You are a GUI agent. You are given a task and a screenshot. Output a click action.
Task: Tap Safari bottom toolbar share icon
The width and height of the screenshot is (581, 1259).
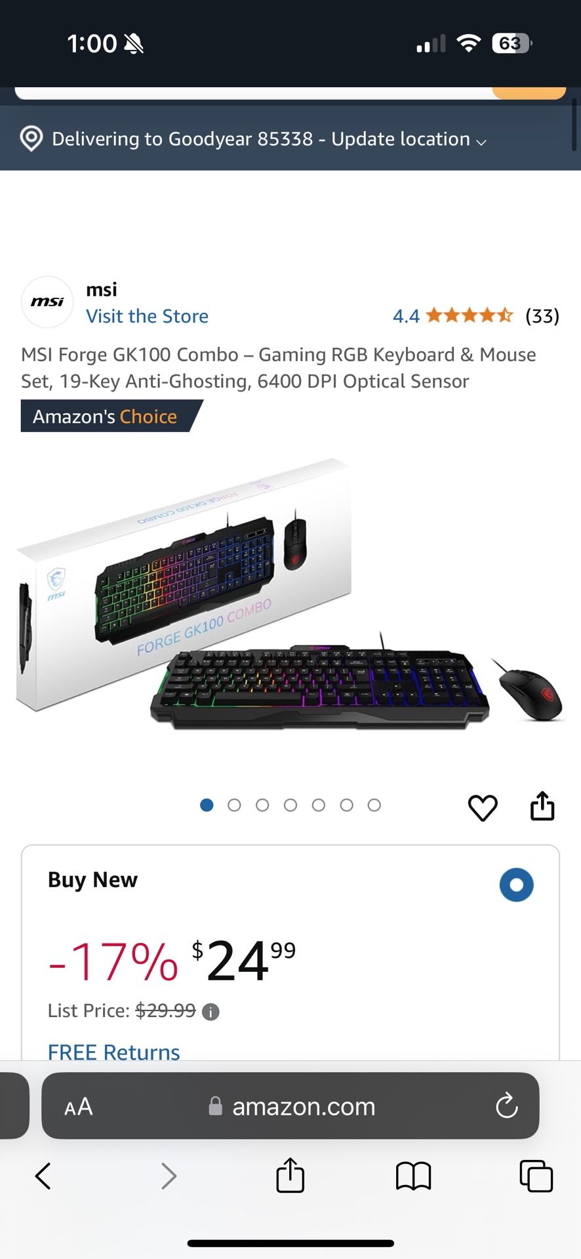click(290, 1174)
